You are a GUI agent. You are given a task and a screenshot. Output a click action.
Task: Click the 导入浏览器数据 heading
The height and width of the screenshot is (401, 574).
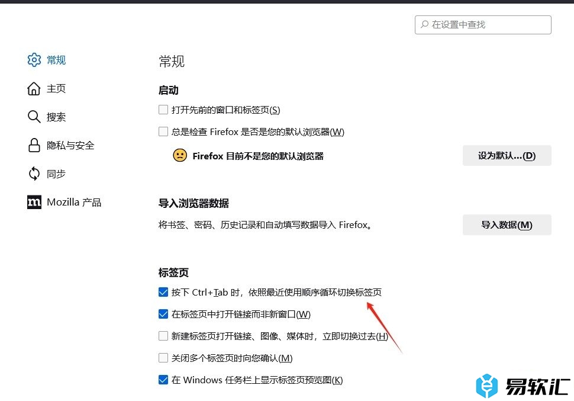[x=194, y=203]
